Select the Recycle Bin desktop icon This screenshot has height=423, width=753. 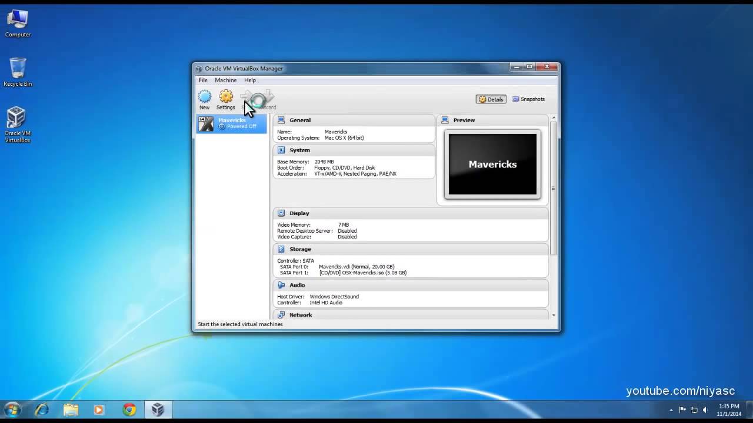pyautogui.click(x=18, y=72)
